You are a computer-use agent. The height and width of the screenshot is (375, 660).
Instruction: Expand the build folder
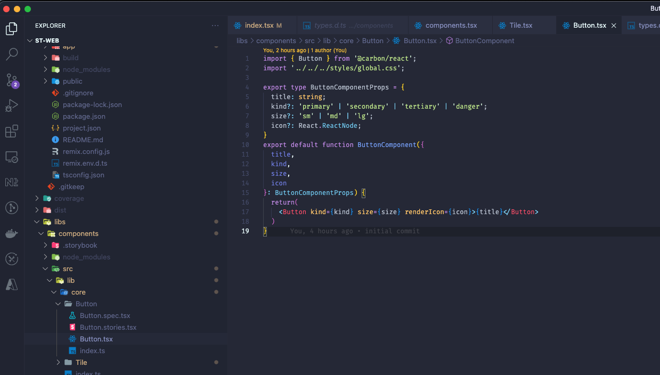[70, 58]
